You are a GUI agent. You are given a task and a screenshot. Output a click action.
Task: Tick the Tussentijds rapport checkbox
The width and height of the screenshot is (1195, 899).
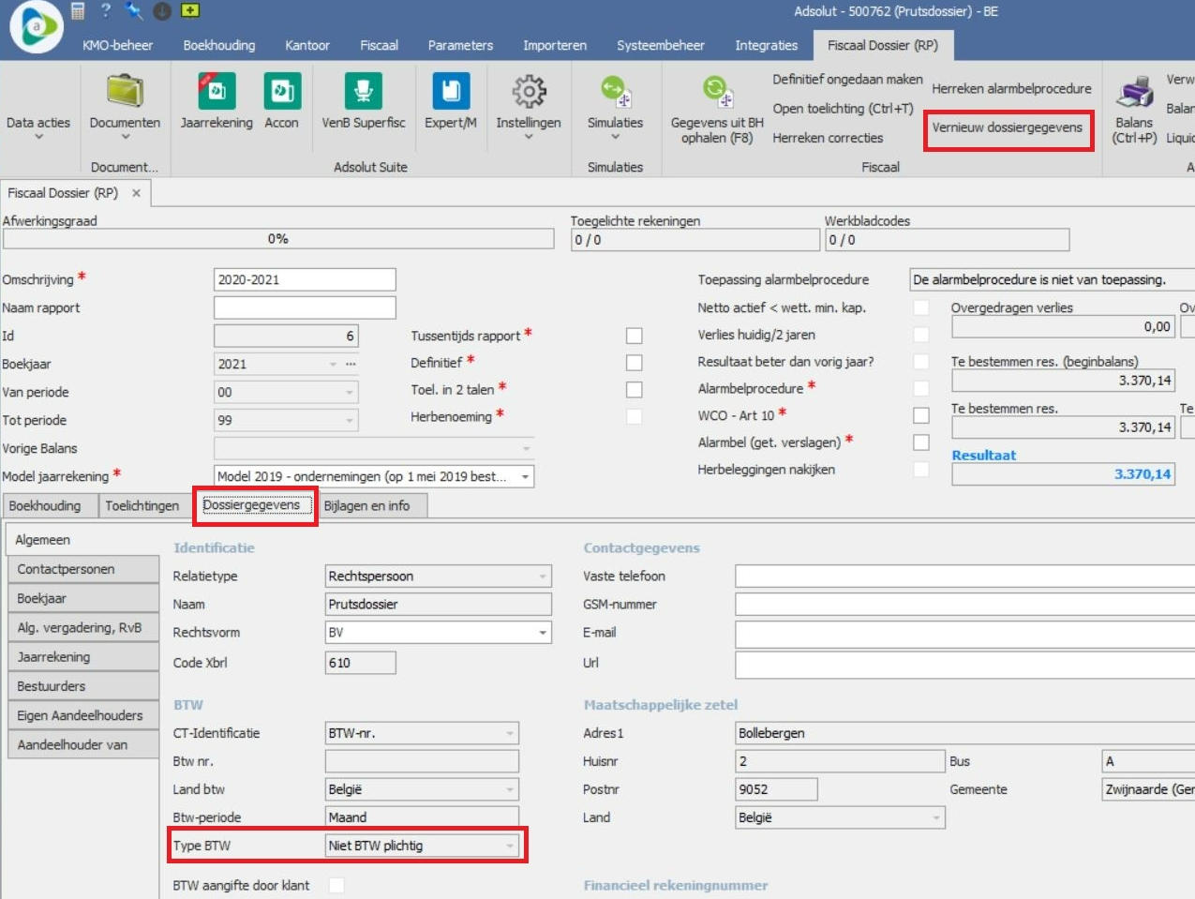(635, 336)
